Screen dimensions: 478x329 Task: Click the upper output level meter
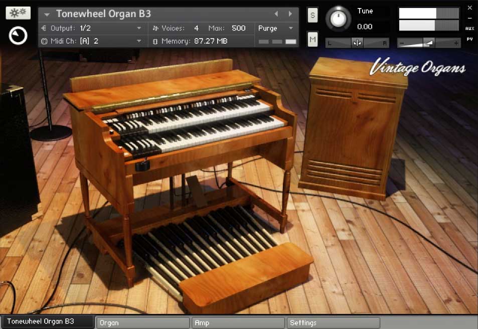pyautogui.click(x=429, y=14)
